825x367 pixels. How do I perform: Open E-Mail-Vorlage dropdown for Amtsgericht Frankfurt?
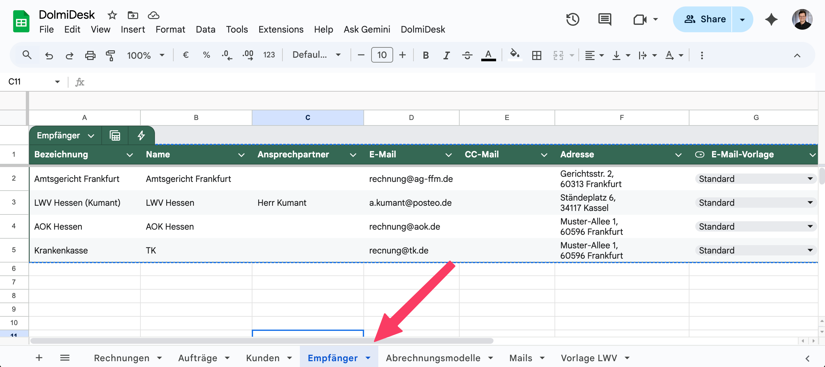[x=810, y=179]
